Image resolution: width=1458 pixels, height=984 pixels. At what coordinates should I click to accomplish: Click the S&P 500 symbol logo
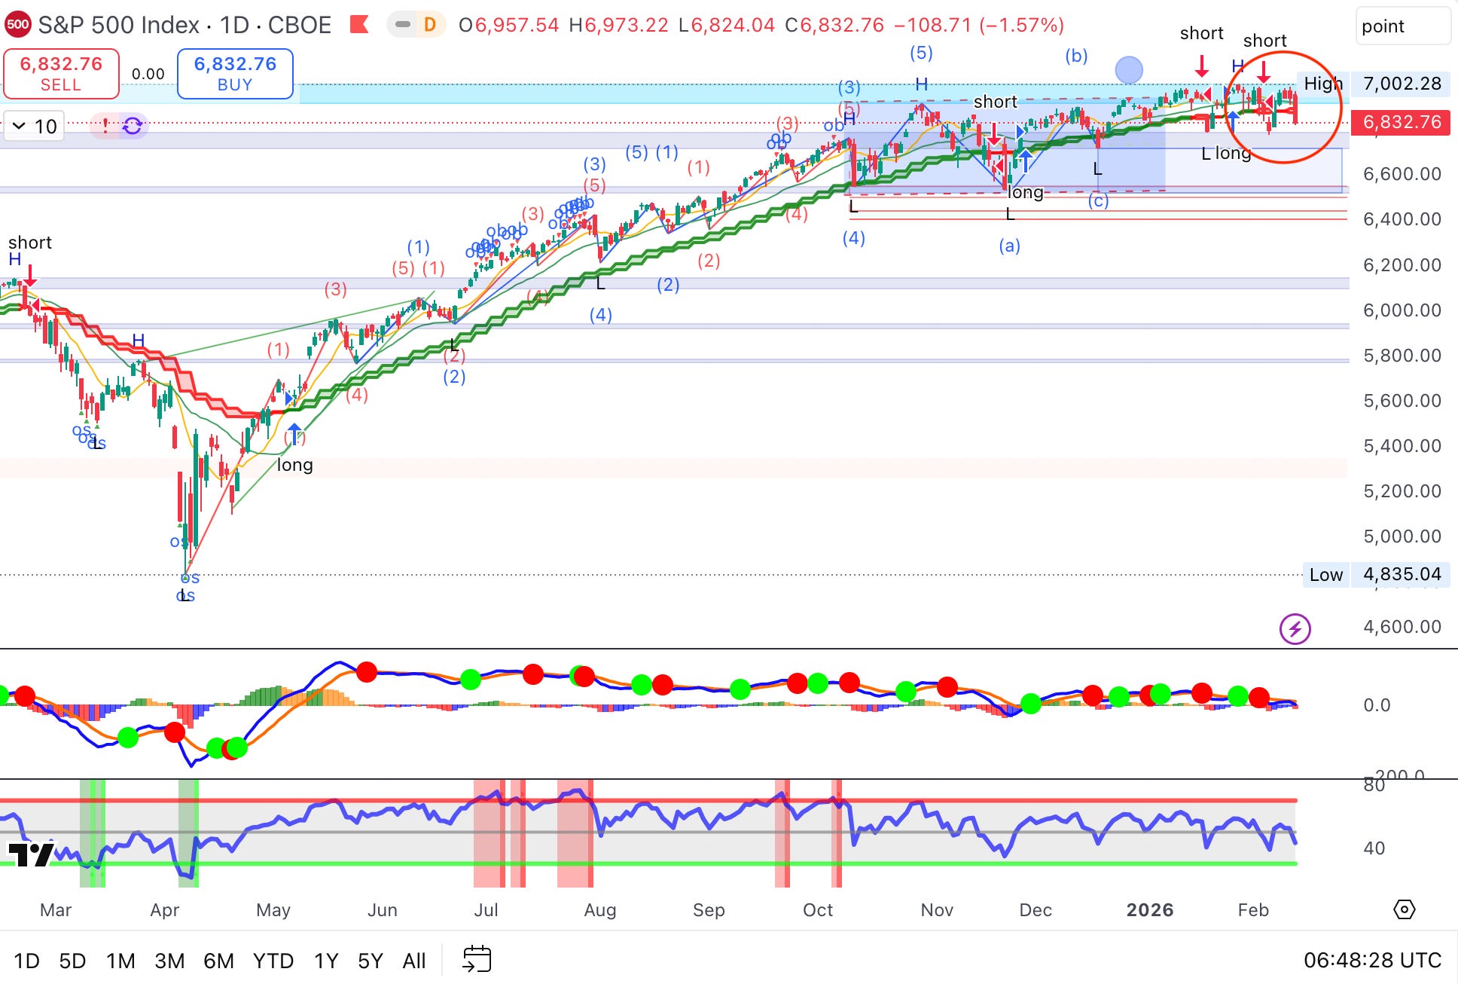coord(17,25)
